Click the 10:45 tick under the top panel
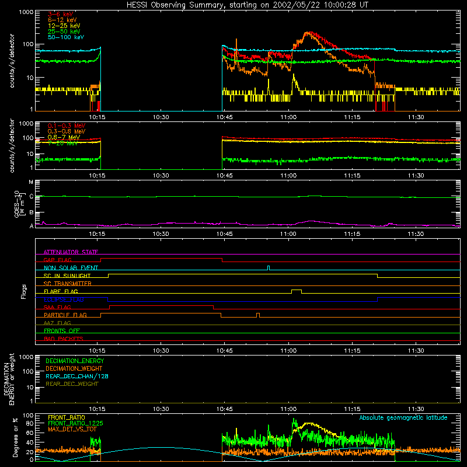 point(225,117)
